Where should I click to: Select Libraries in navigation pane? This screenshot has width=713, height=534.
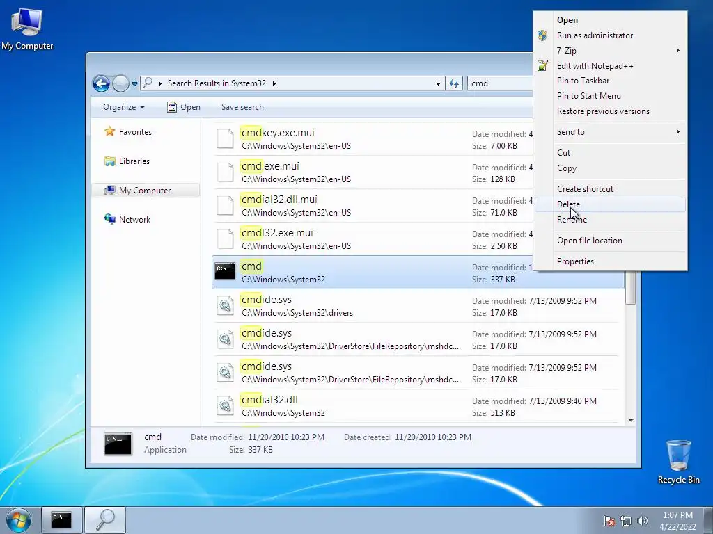pos(134,161)
